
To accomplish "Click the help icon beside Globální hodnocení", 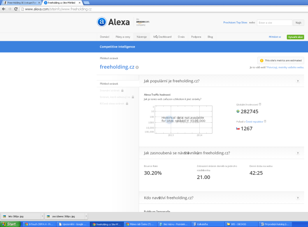I will pyautogui.click(x=260, y=104).
